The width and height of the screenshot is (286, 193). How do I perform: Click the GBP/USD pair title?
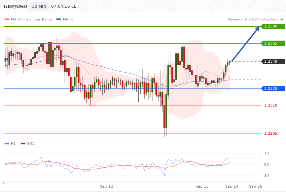coord(15,7)
